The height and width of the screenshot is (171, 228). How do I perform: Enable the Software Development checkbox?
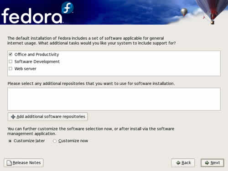(10, 62)
